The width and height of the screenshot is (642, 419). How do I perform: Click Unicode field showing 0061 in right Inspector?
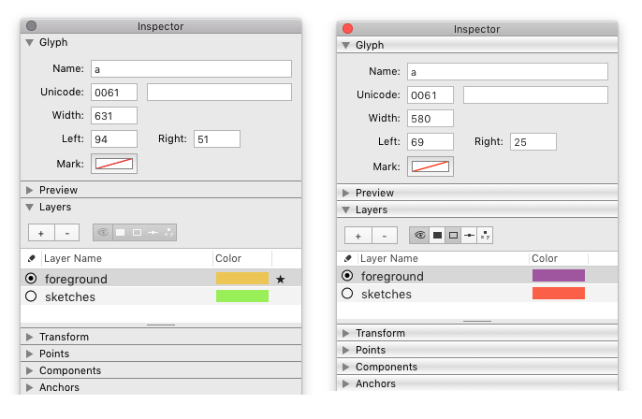(x=430, y=95)
